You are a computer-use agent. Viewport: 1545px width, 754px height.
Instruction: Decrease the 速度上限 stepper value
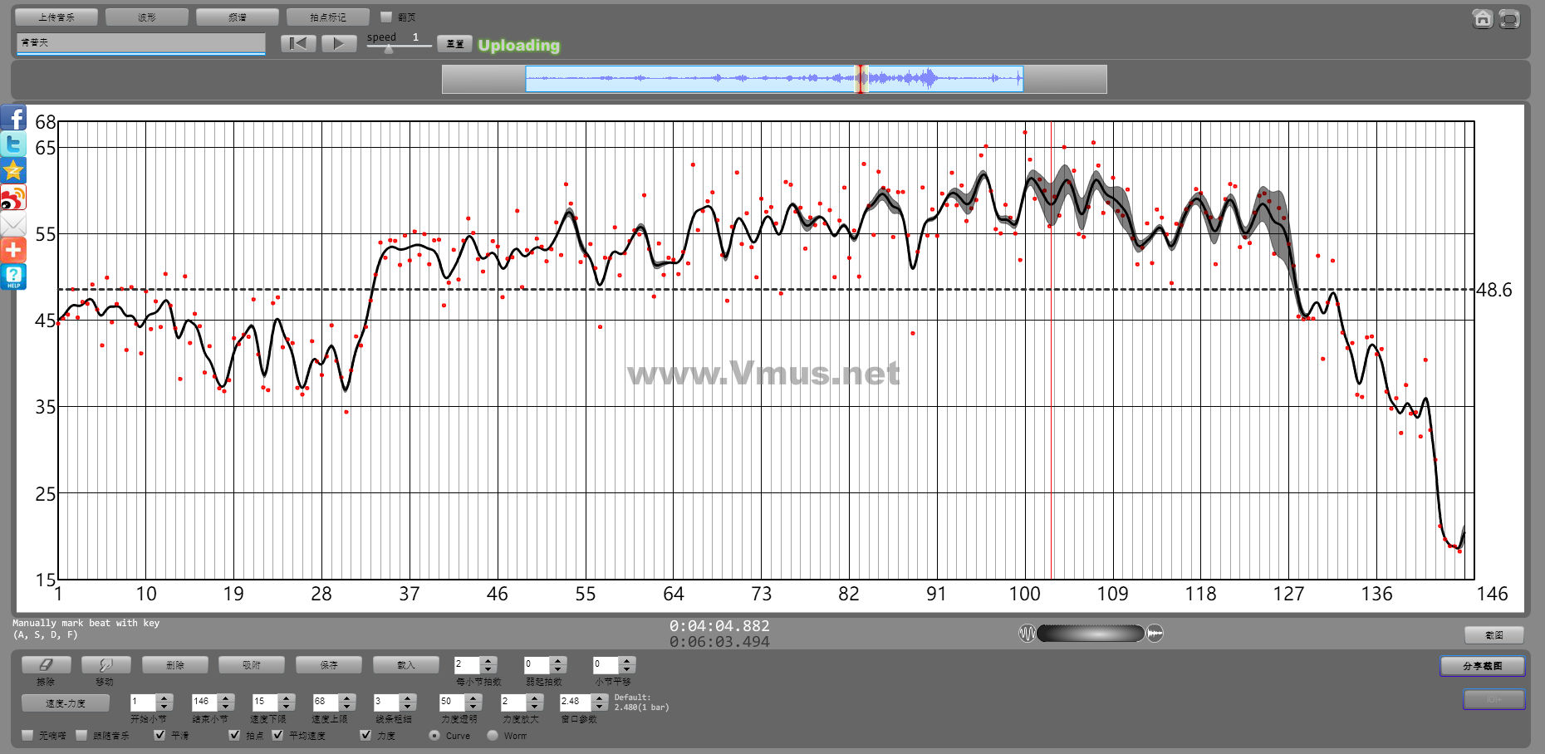click(x=347, y=706)
